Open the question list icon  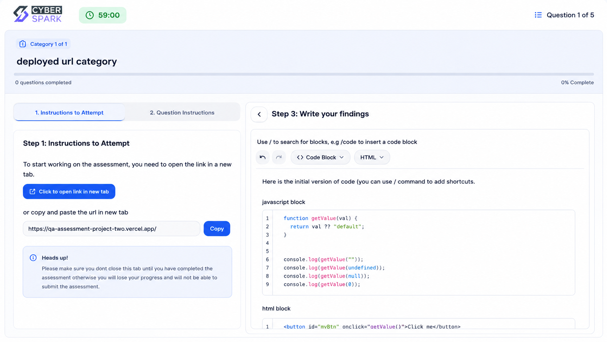click(x=538, y=15)
